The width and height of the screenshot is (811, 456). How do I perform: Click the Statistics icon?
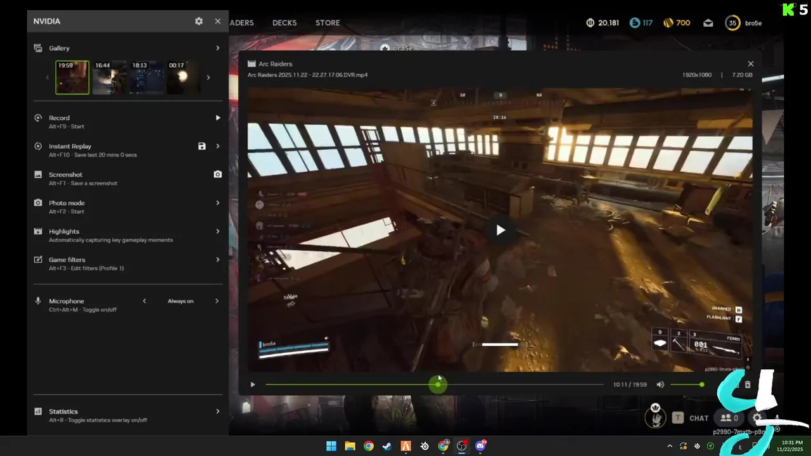click(x=38, y=412)
